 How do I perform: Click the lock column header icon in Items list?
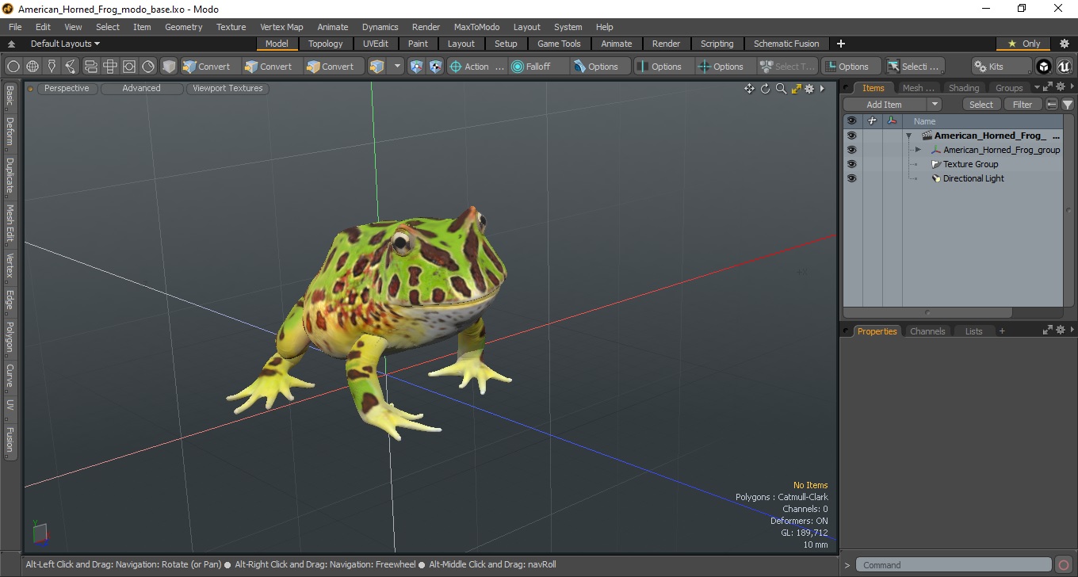(872, 121)
